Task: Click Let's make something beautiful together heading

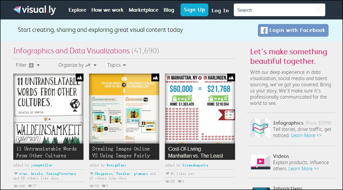Action: coord(289,57)
